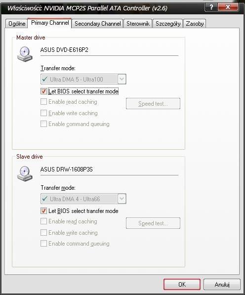The width and height of the screenshot is (245, 295).
Task: Open Master drive Transfer mode dropdown arrow
Action: tap(122, 79)
